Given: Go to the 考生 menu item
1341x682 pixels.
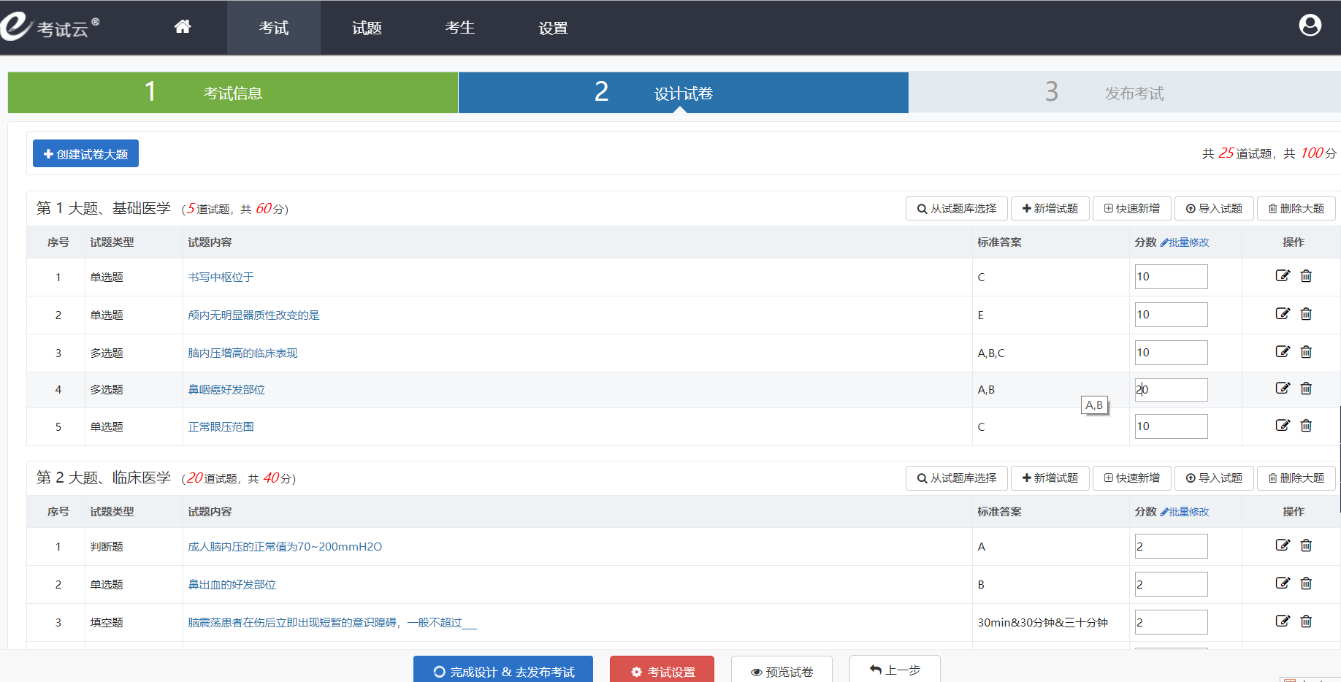Looking at the screenshot, I should 459,28.
